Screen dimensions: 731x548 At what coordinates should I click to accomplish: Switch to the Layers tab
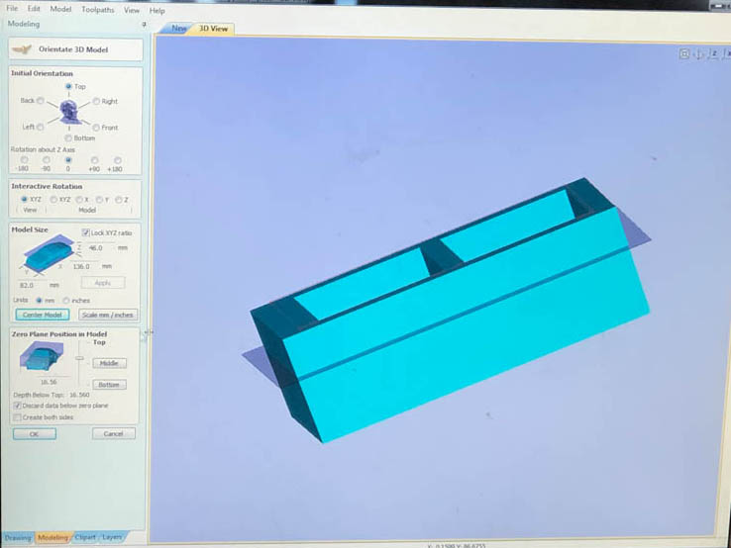coord(112,537)
